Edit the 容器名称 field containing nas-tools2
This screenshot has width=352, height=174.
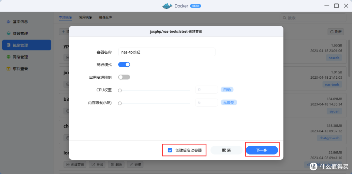tap(167, 52)
